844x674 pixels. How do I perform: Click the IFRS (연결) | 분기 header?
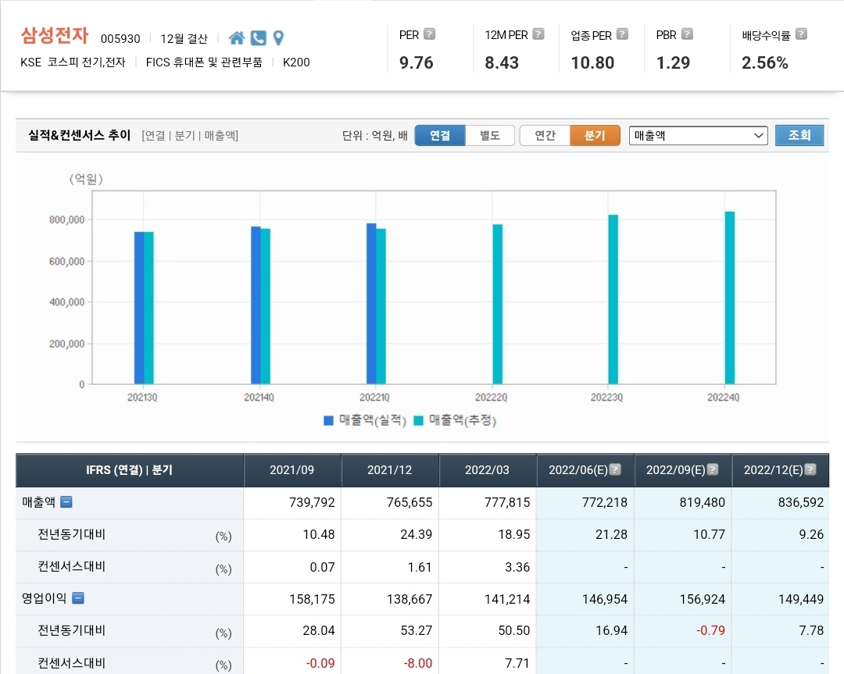point(129,470)
